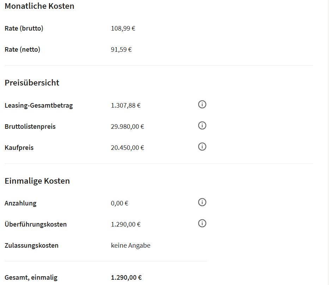Screen dimensions: 329x285
Task: Click the bold 1.290,00 € total value
Action: tap(126, 278)
